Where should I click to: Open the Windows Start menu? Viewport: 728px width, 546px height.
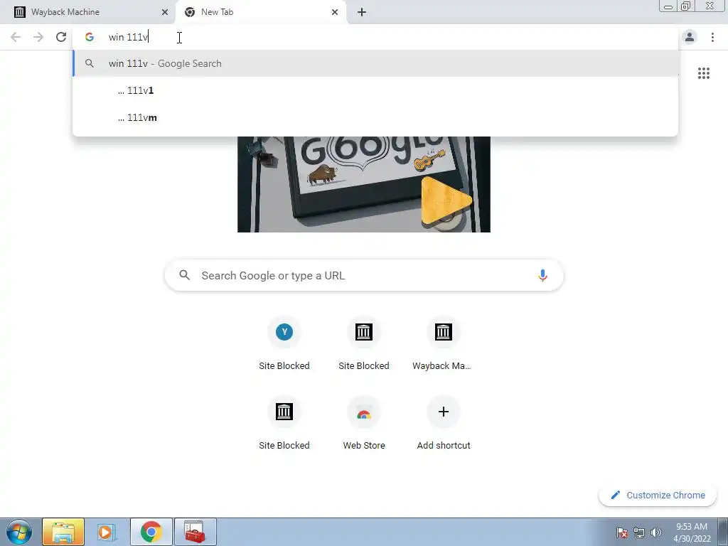(x=19, y=532)
